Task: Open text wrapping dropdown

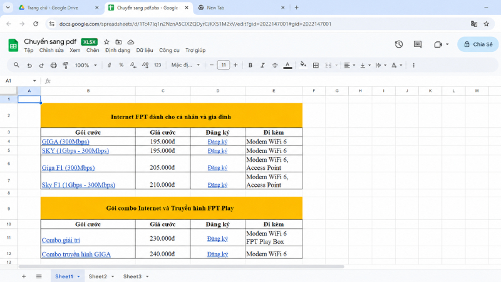Action: 381,65
